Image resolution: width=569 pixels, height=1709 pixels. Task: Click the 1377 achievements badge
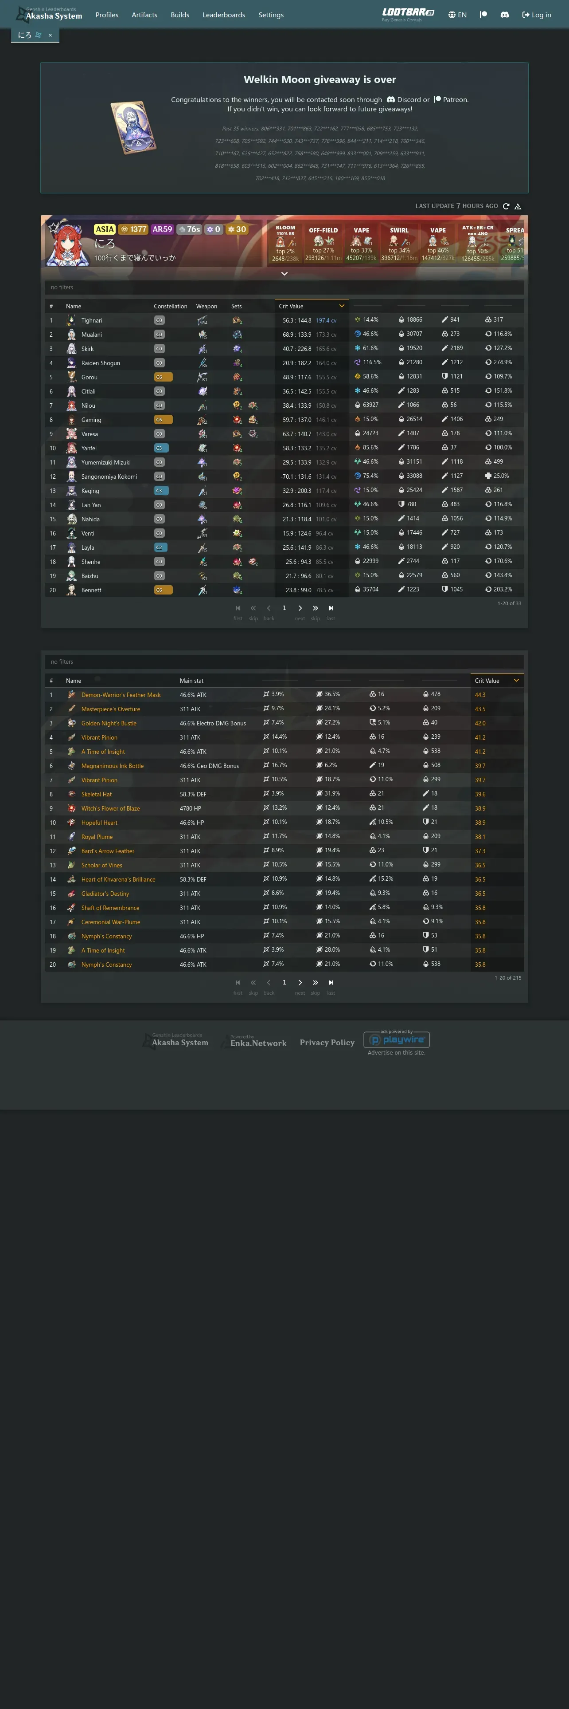[x=133, y=229]
